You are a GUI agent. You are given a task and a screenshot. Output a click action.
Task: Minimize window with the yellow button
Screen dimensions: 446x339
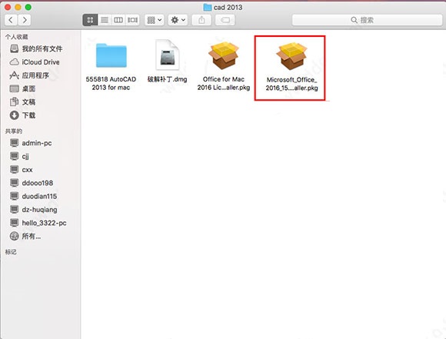(18, 7)
